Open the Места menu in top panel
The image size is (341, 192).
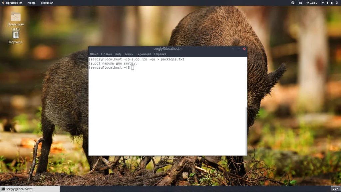(x=31, y=3)
